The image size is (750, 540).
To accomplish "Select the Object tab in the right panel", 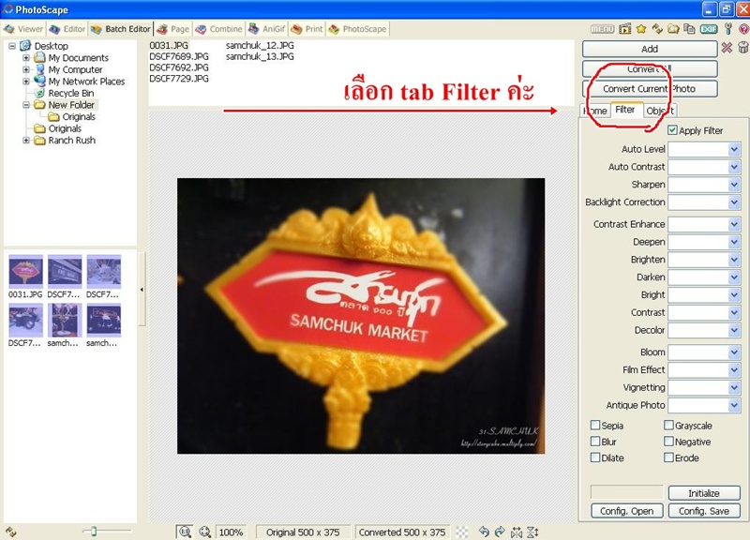I will pyautogui.click(x=660, y=111).
